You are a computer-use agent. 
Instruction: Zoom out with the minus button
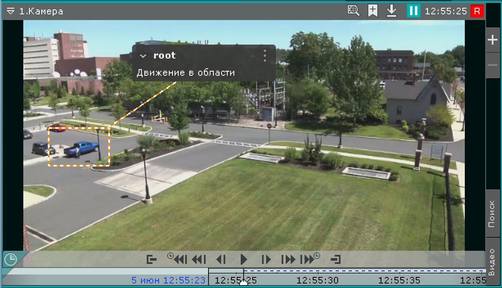click(492, 65)
